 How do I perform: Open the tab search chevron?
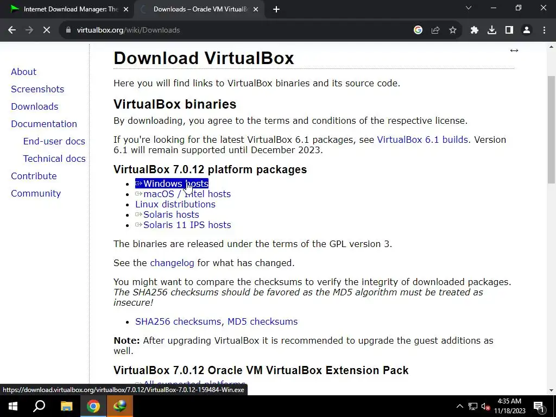click(469, 8)
